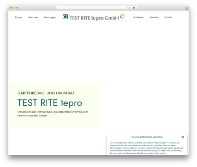Viewport: 197px width, 167px height.
Task: Click the browser address bar
Action: (93, 8)
